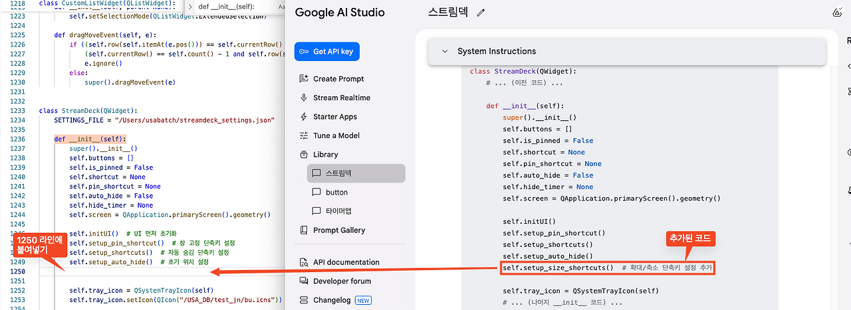Screen dimensions: 851x310
Task: Click 'self.buttons = []' in the AI Studio code
Action: [x=537, y=129]
